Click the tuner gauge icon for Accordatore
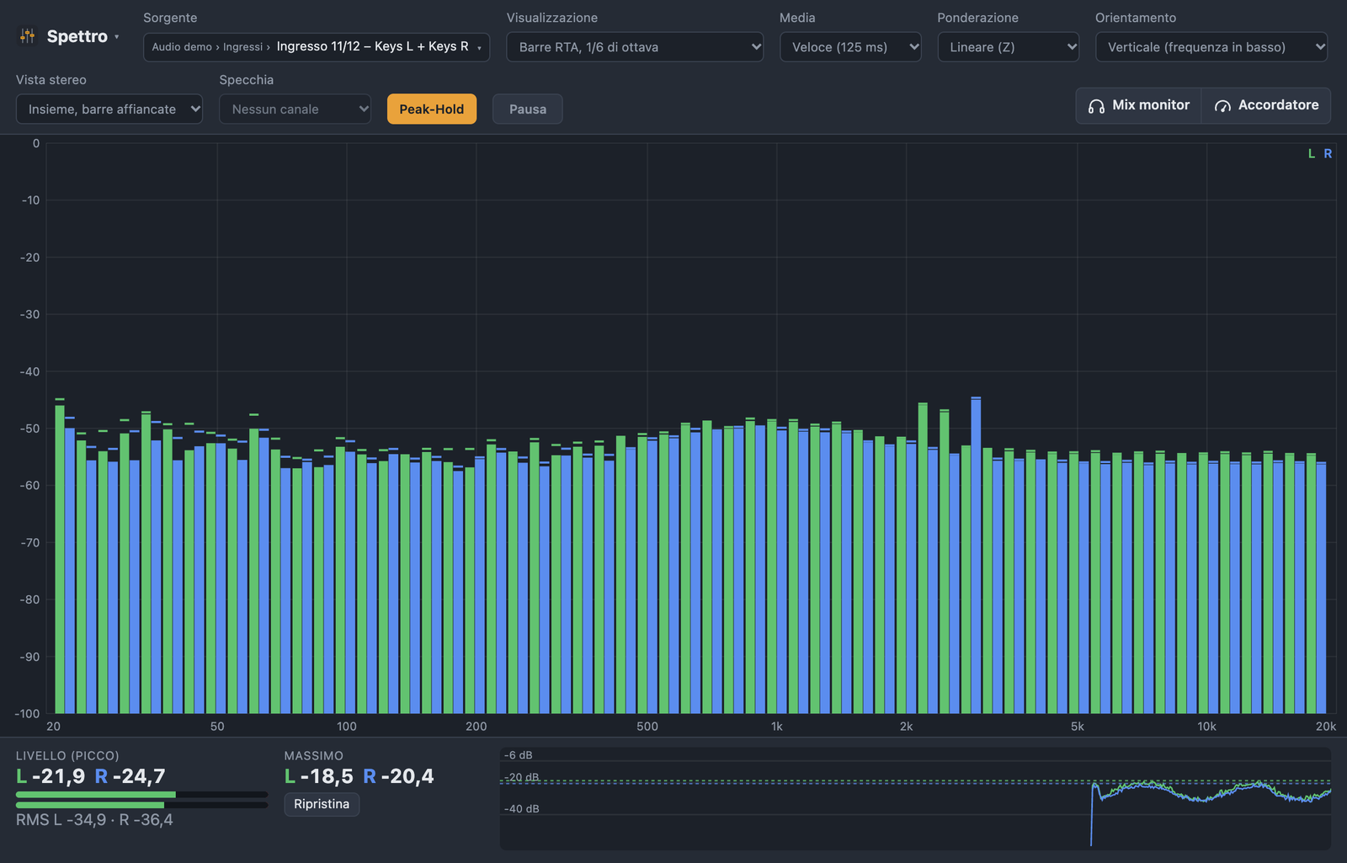The image size is (1347, 863). 1222,106
